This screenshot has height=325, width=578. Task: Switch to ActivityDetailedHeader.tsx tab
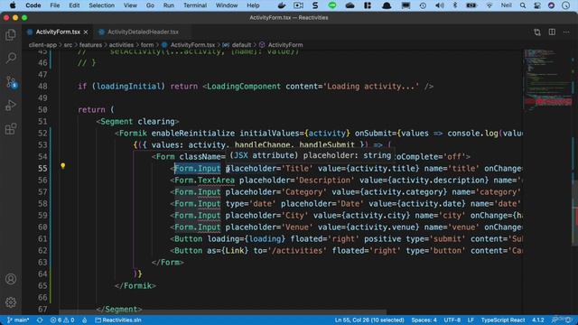point(143,32)
